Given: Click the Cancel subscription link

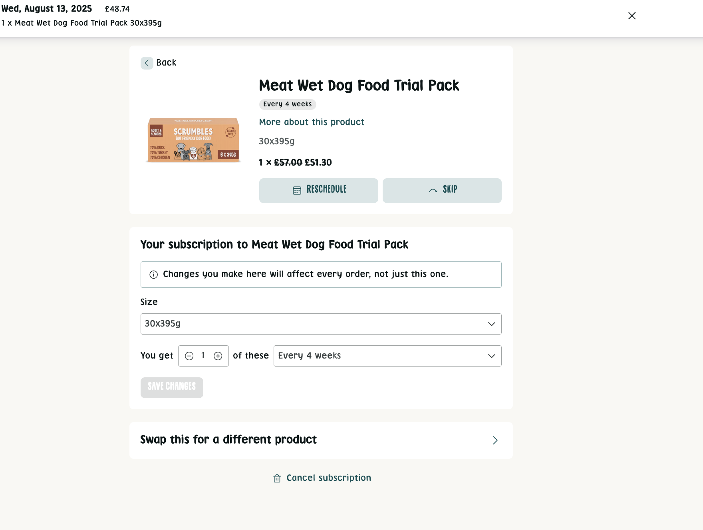Looking at the screenshot, I should (329, 478).
